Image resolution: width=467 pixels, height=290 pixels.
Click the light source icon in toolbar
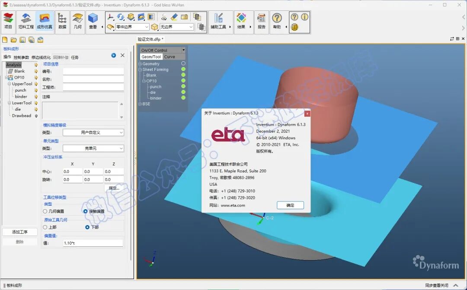point(164,17)
